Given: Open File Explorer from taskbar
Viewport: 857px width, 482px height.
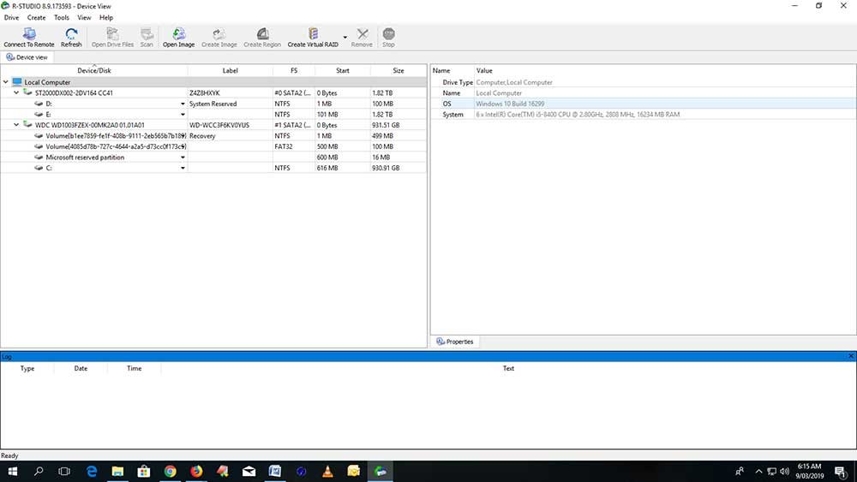Looking at the screenshot, I should pyautogui.click(x=117, y=471).
